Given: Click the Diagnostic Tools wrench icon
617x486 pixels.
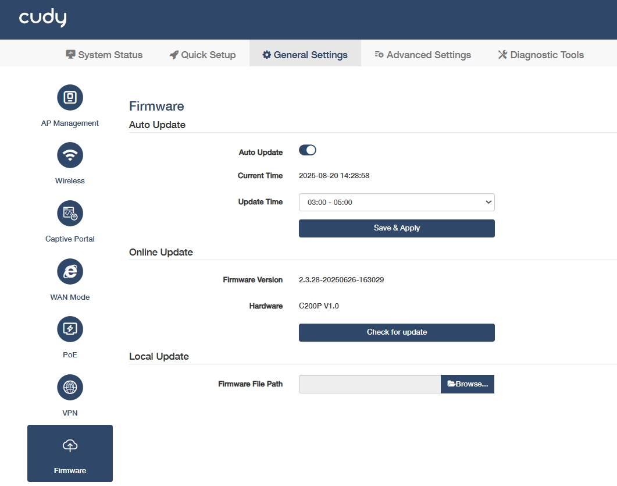Looking at the screenshot, I should click(502, 54).
